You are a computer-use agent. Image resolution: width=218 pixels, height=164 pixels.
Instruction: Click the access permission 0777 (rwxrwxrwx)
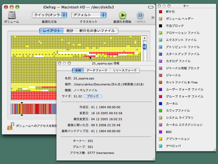pyautogui.click(x=101, y=153)
